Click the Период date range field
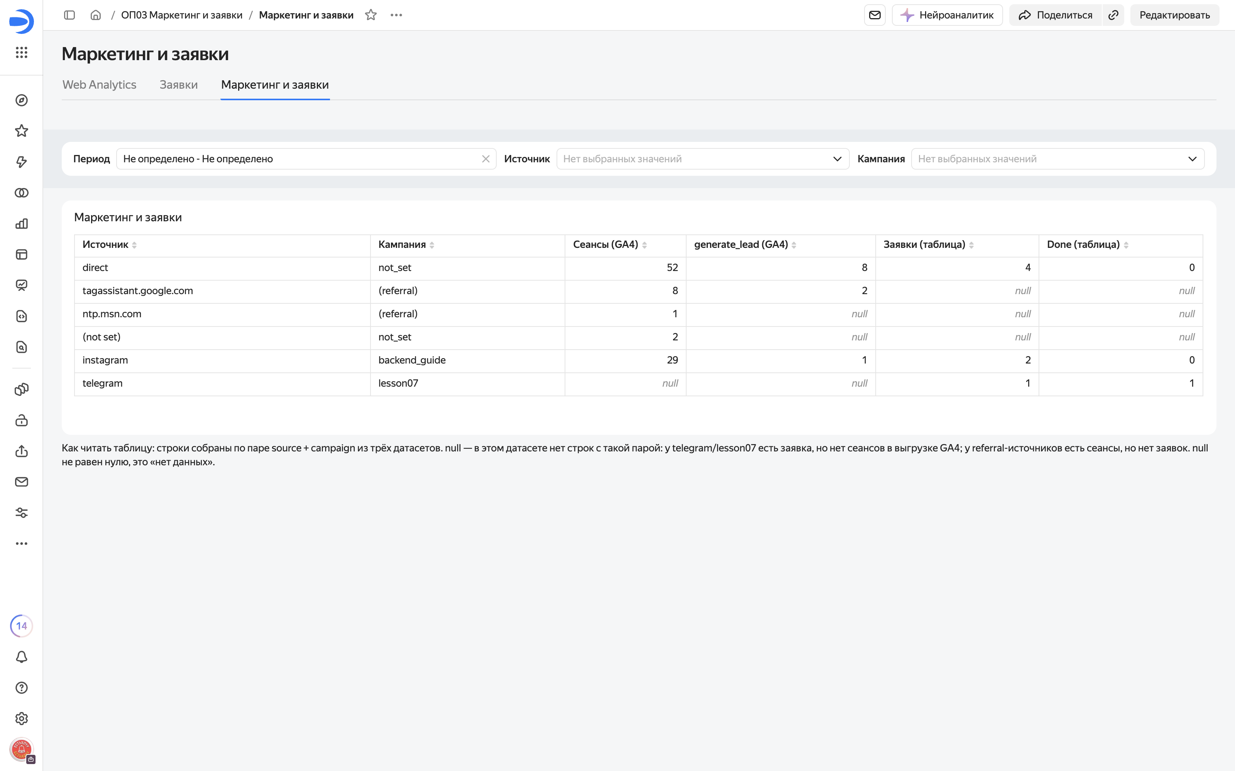The width and height of the screenshot is (1235, 771). point(306,158)
